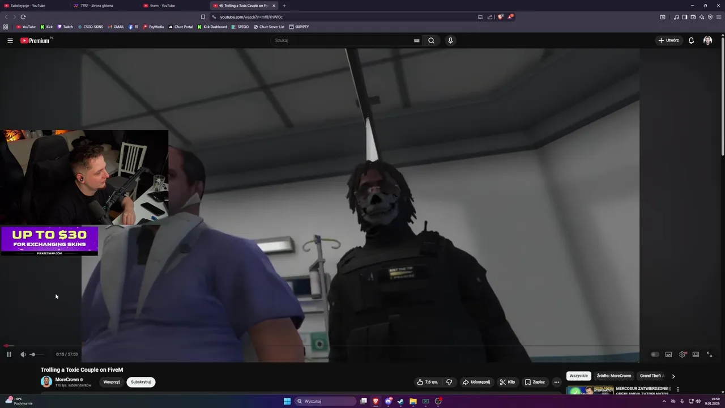Click the Klip scissors button
Image resolution: width=725 pixels, height=408 pixels.
point(507,382)
